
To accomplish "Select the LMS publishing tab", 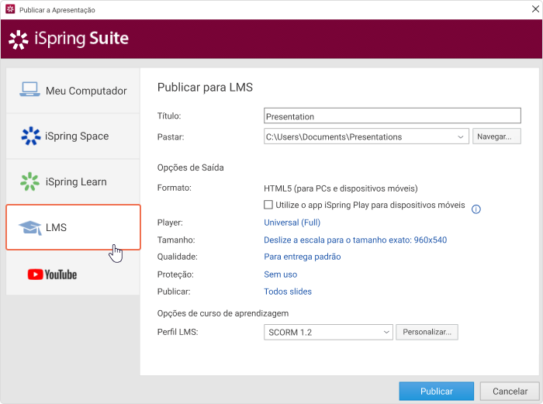I will click(x=73, y=227).
